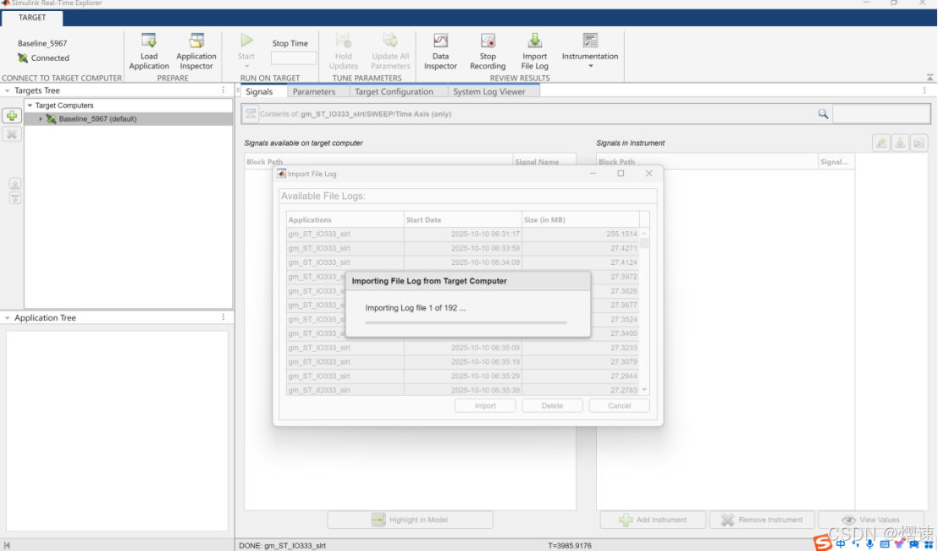
Task: Open Targets Tree panel options menu
Action: (223, 91)
